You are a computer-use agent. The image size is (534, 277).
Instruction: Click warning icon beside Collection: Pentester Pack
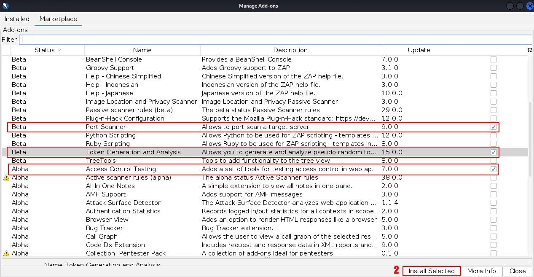pos(6,253)
